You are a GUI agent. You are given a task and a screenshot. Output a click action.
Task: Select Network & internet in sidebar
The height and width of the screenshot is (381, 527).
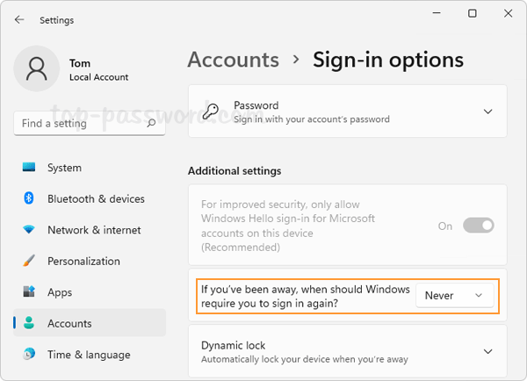(94, 230)
